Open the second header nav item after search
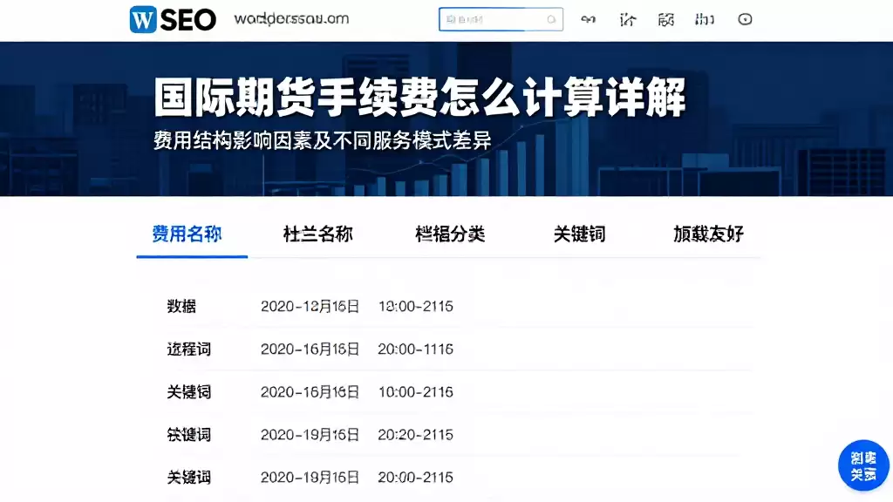This screenshot has height=502, width=893. [627, 20]
